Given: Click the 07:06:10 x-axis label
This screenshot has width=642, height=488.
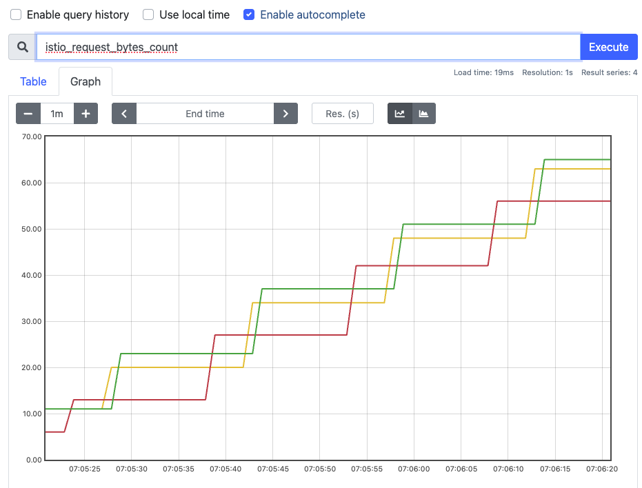Looking at the screenshot, I should [508, 469].
